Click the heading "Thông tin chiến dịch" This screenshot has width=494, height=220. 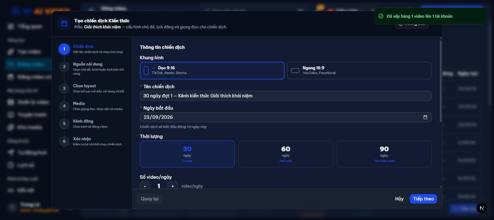point(162,47)
